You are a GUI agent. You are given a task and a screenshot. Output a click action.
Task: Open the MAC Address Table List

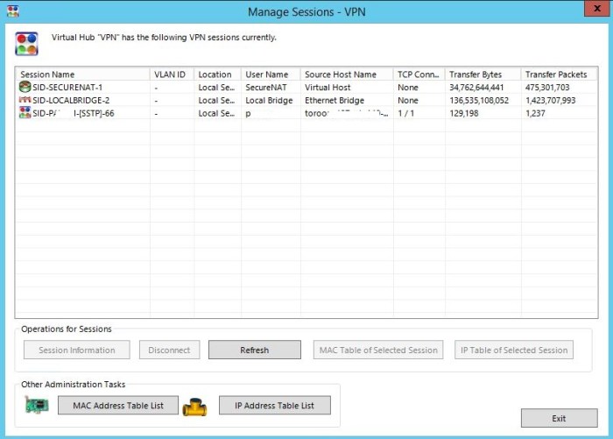118,406
